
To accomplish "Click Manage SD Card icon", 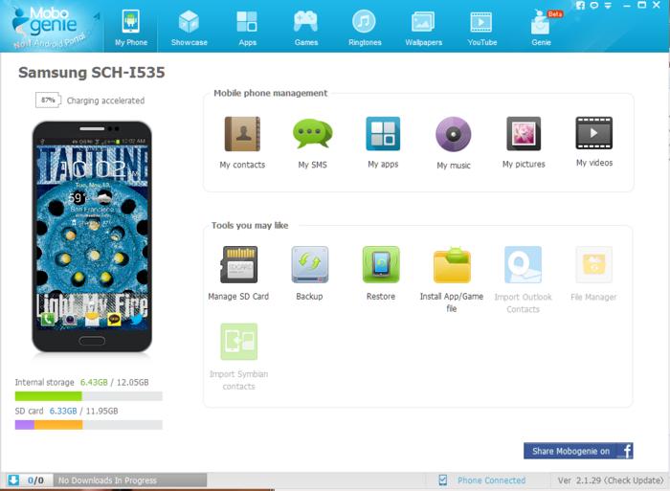I will 239,264.
